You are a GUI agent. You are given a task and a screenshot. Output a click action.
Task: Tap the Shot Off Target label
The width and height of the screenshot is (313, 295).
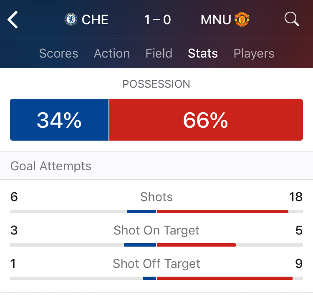click(156, 264)
